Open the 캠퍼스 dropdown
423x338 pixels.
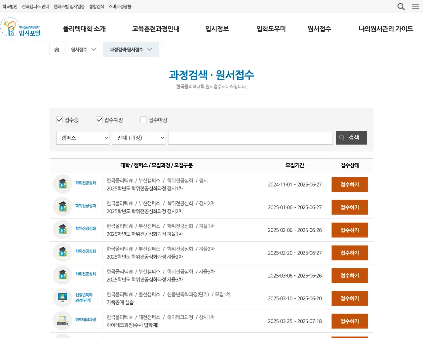83,138
